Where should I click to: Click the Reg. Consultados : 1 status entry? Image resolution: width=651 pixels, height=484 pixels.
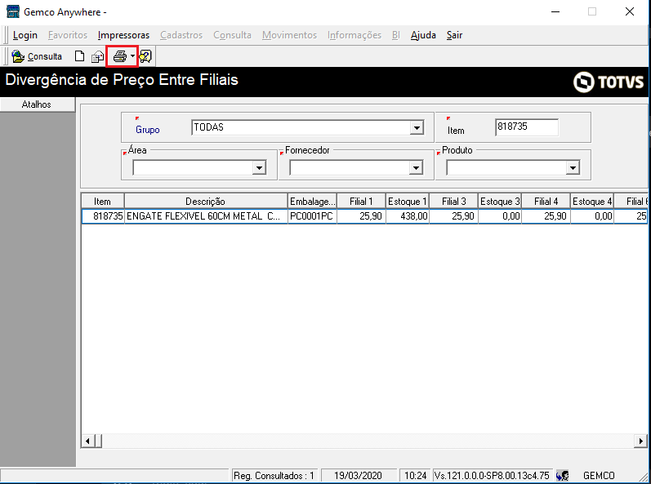274,475
